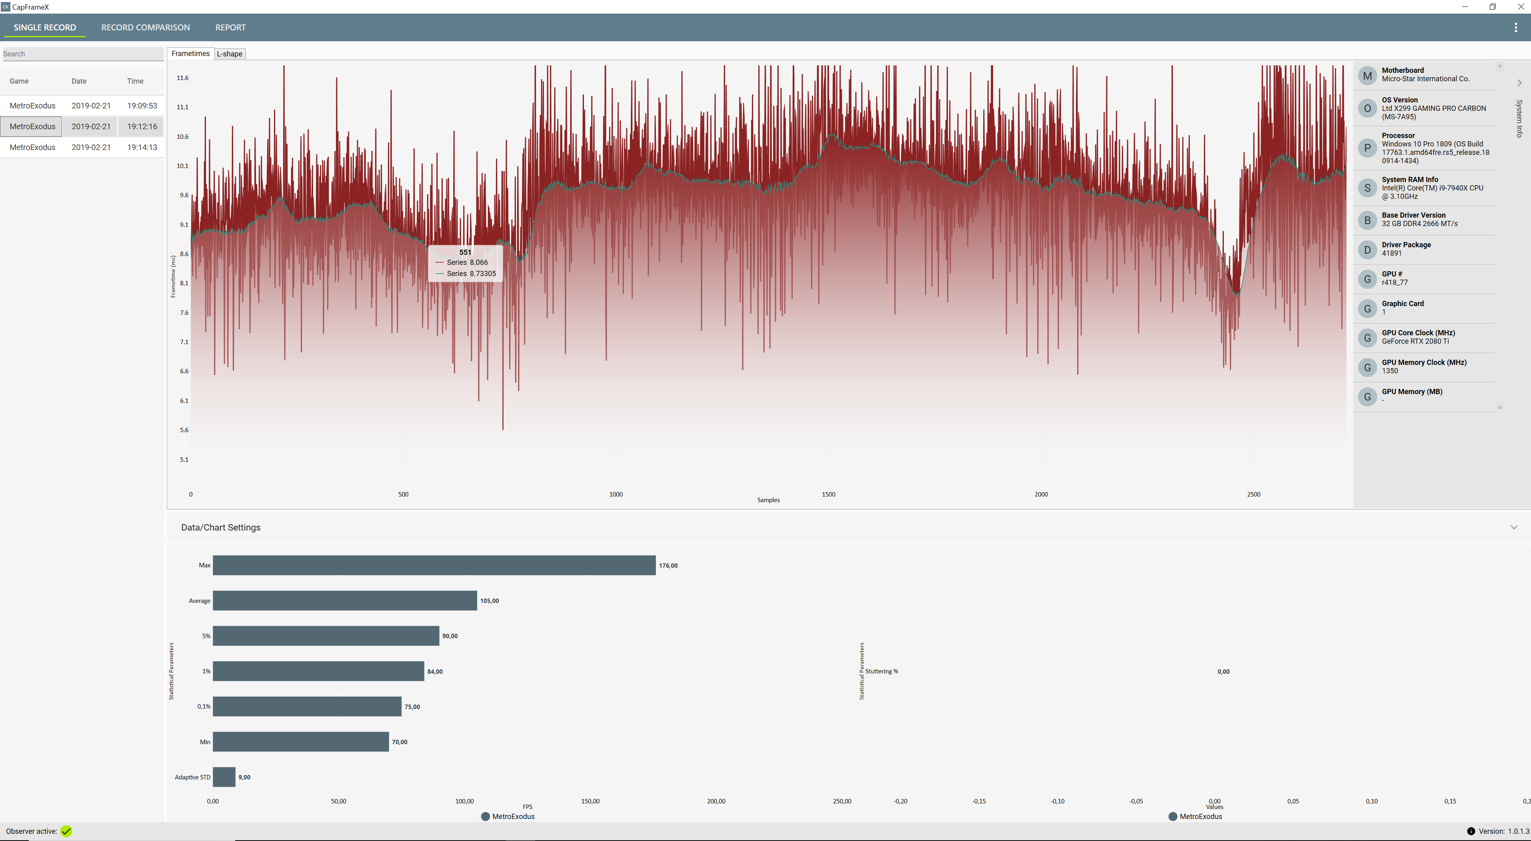The height and width of the screenshot is (841, 1531).
Task: Sort records by Time column
Action: point(135,81)
